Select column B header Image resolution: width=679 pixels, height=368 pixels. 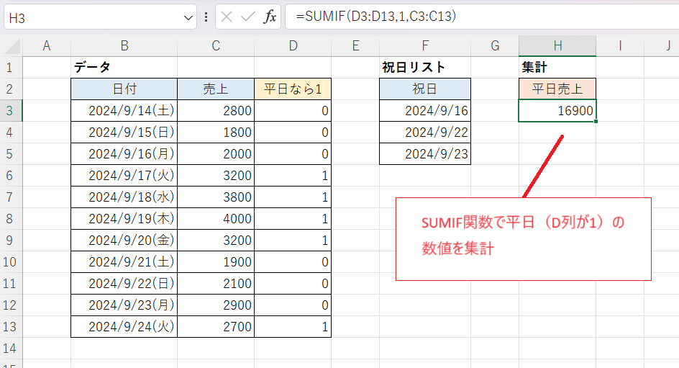coord(124,45)
